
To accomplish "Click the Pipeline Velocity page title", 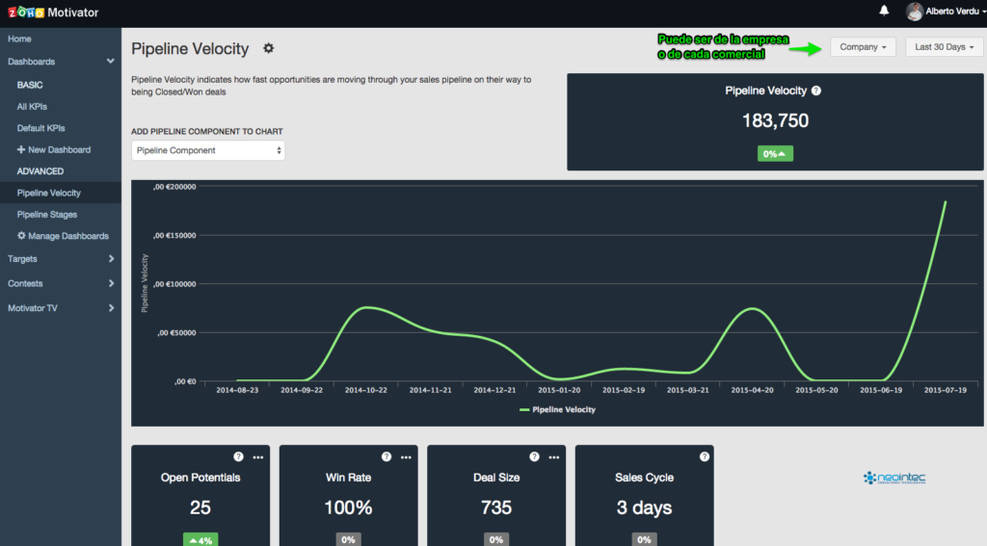I will [190, 48].
